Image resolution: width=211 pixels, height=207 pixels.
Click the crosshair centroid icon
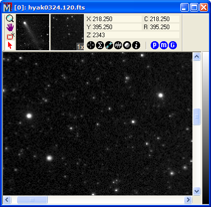point(91,45)
